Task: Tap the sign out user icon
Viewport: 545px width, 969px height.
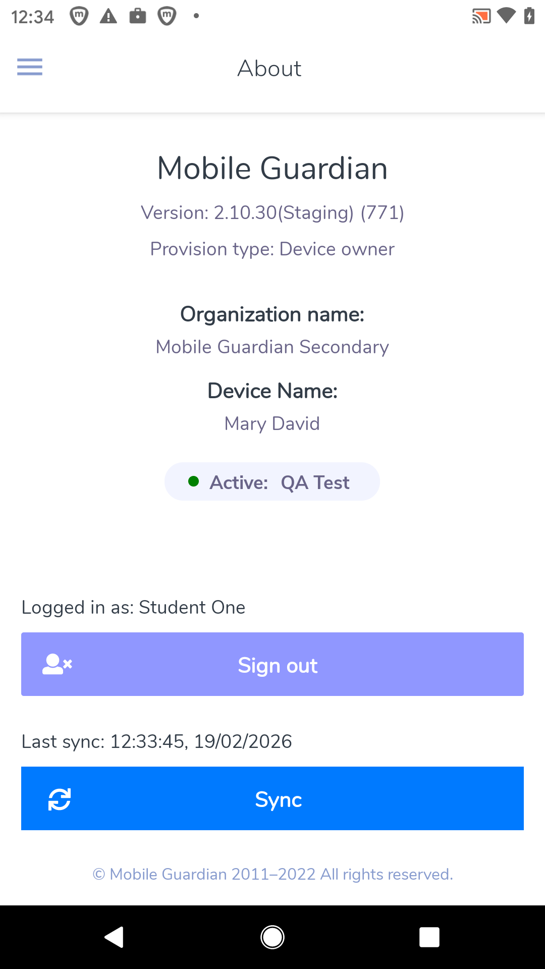Action: click(x=57, y=665)
